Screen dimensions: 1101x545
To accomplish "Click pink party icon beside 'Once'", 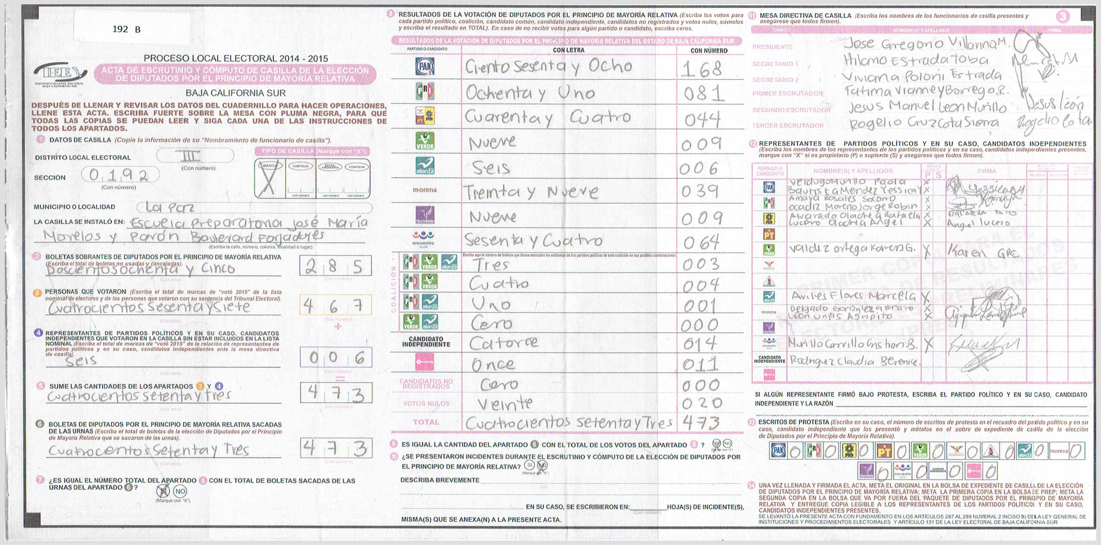I will point(425,362).
